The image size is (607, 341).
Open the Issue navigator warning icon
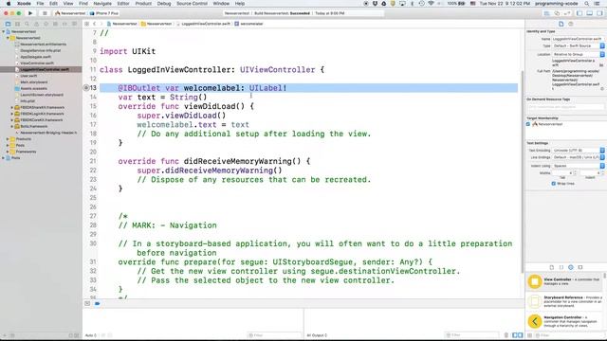click(36, 24)
